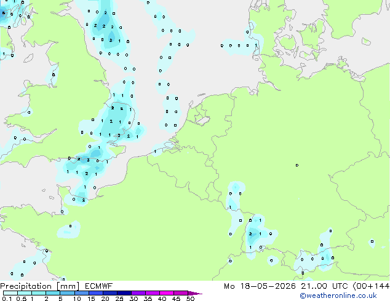This screenshot has width=390, height=301.
Task: Click the '10' legend scale label
Action: coord(77,299)
